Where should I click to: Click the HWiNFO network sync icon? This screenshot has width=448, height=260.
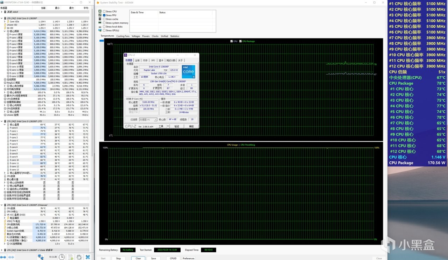tap(41, 257)
